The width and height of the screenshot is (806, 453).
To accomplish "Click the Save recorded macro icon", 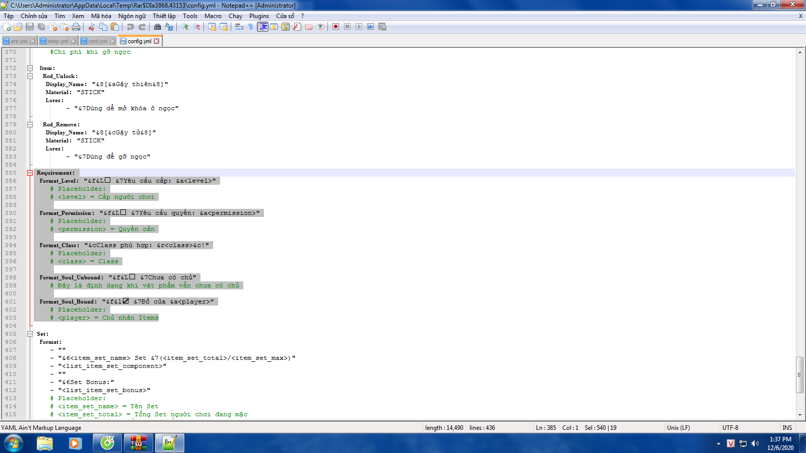I will click(382, 27).
